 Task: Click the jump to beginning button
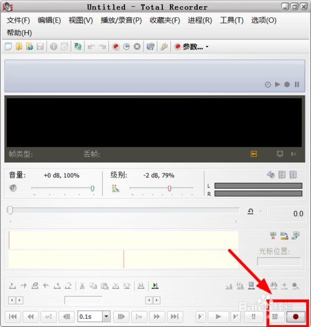tap(12, 316)
